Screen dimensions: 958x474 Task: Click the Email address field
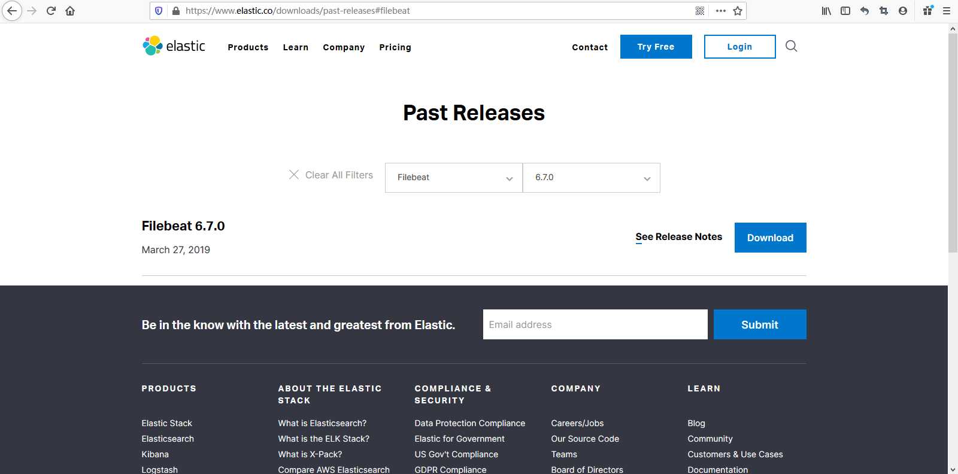point(595,324)
